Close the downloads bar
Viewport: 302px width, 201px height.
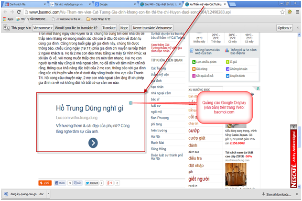297,194
